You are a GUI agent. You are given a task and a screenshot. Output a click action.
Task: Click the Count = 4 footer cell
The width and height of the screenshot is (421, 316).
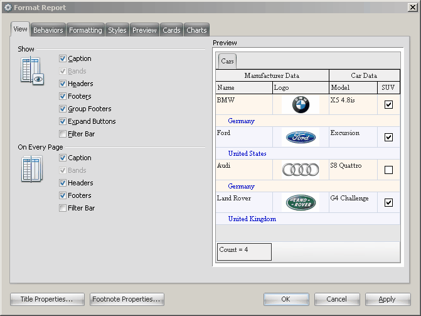coord(244,252)
